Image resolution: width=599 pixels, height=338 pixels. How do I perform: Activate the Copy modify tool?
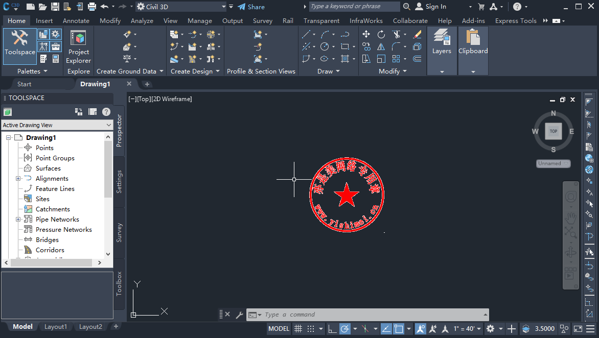pyautogui.click(x=366, y=46)
